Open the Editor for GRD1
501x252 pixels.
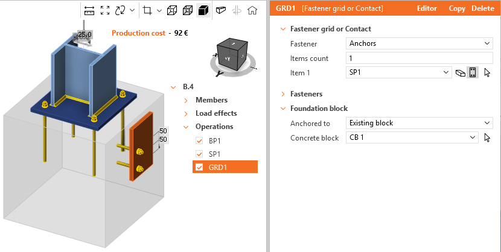[427, 8]
